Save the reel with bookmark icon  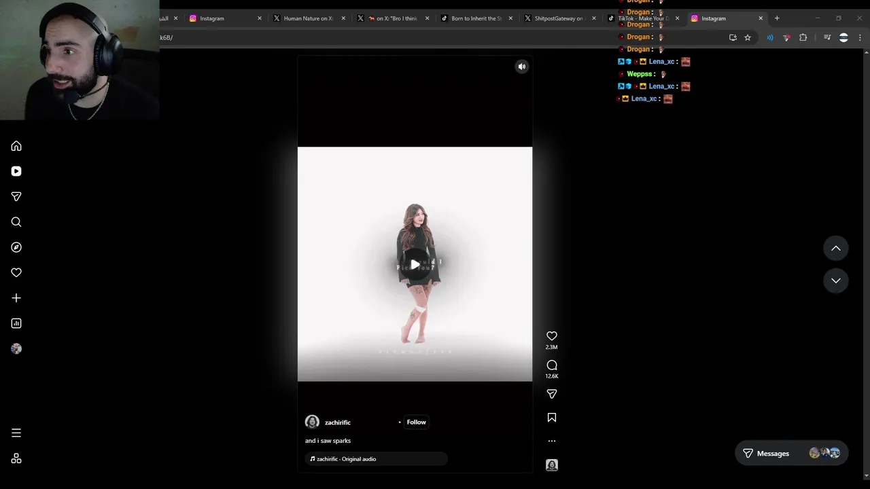(x=551, y=418)
